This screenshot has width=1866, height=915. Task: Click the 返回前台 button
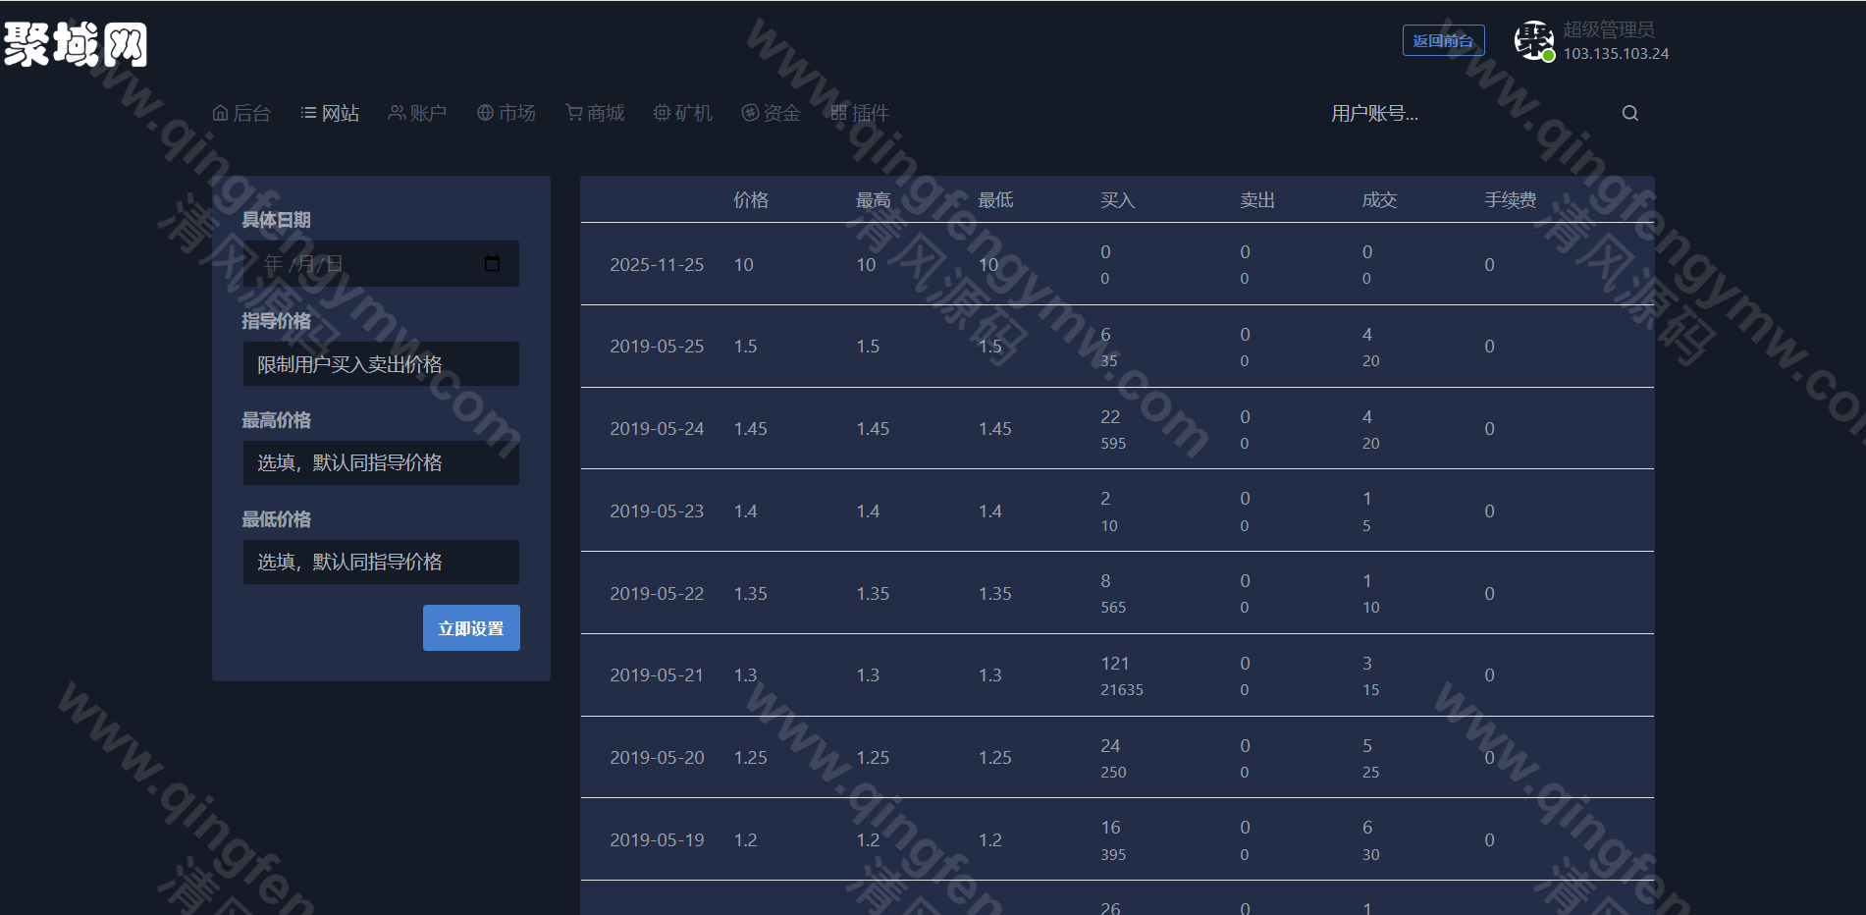point(1443,40)
